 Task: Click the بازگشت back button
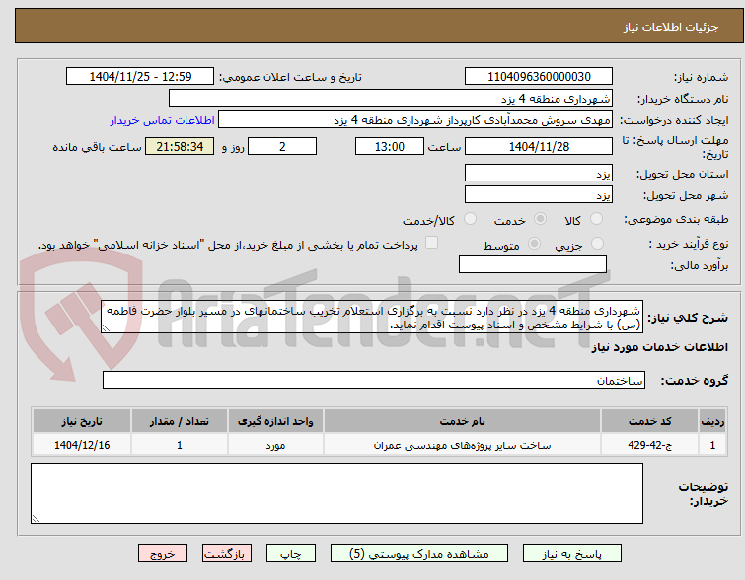(227, 554)
